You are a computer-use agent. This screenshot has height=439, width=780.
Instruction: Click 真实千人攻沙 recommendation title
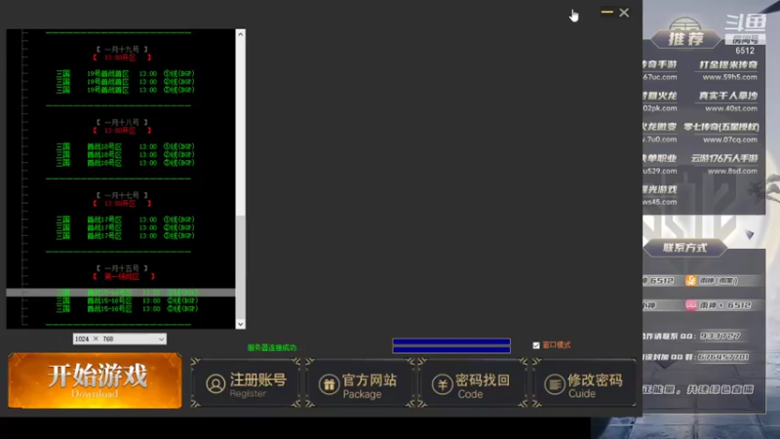[728, 96]
